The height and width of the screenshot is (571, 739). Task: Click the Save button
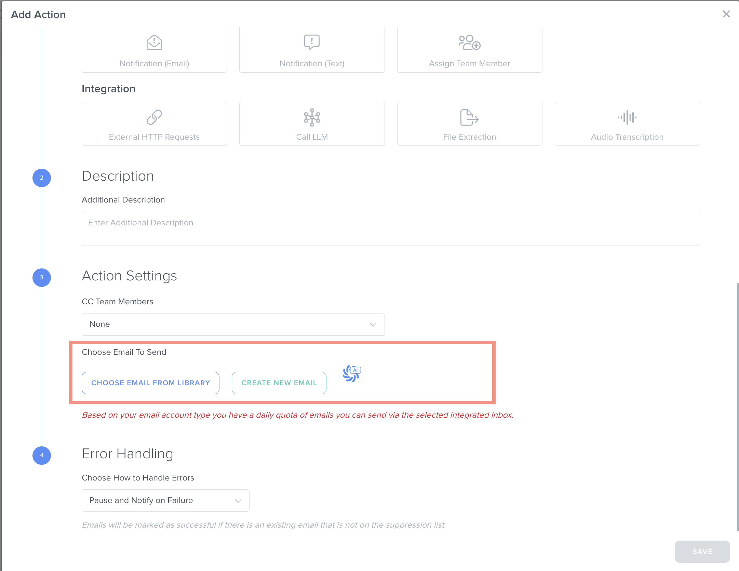click(702, 552)
